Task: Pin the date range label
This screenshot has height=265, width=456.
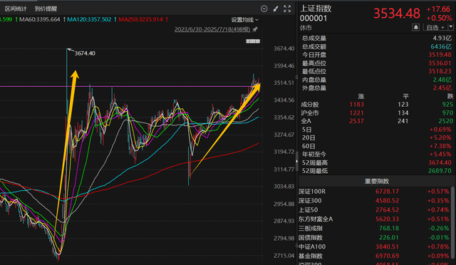Action: [x=255, y=29]
